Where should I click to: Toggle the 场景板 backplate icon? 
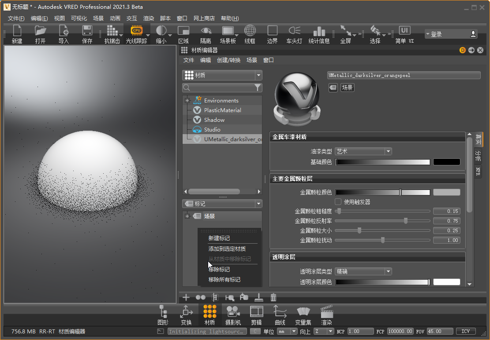tap(228, 34)
